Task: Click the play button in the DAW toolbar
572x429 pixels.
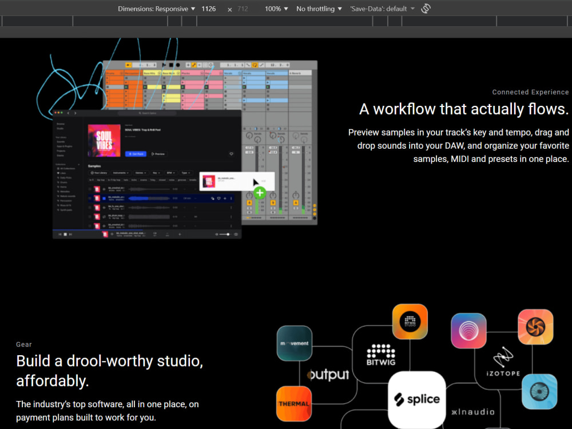Action: [x=164, y=65]
